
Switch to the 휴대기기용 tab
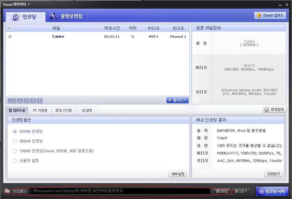coord(63,110)
